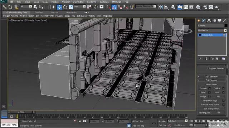229x128 pixels.
Task: Switch to the Object Paint ribbon tab
Action: click(x=71, y=12)
